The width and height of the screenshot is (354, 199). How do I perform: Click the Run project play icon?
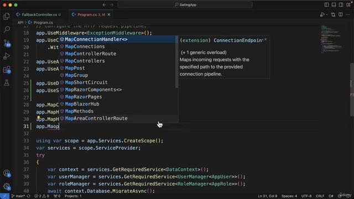pos(322,15)
